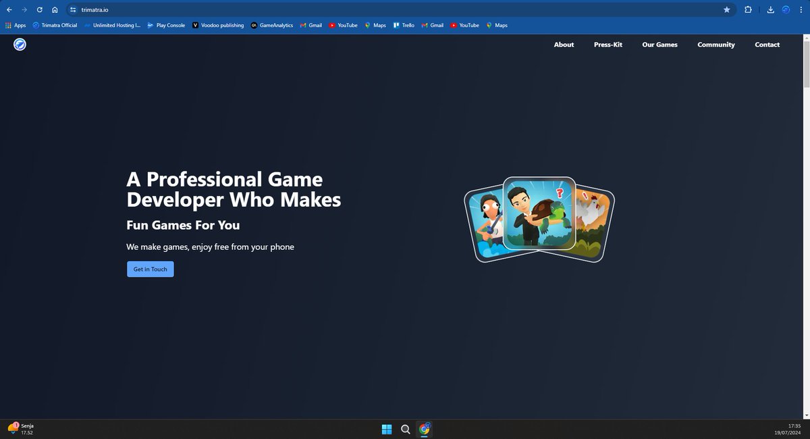Viewport: 810px width, 439px height.
Task: Open the last Maps bookmark in the bar
Action: (497, 25)
